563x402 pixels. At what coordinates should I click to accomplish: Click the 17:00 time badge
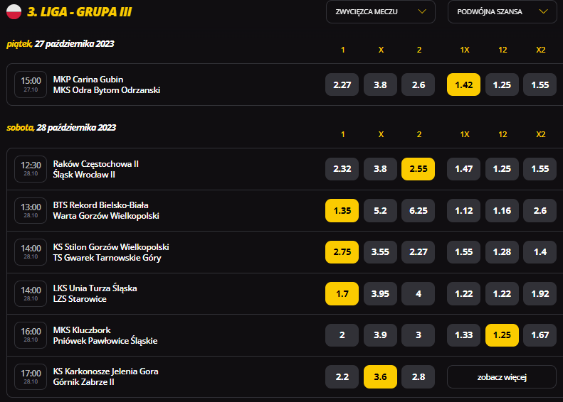click(x=31, y=377)
